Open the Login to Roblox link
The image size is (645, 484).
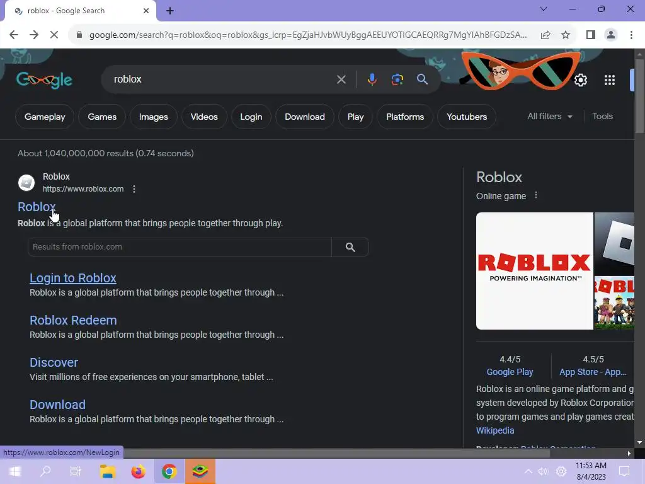point(73,278)
